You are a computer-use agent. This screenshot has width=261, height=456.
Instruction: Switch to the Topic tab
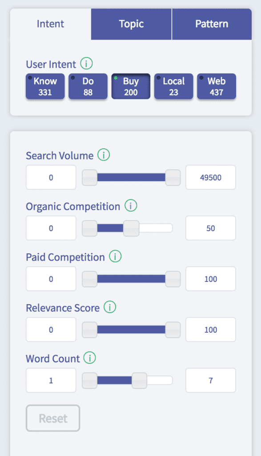[x=131, y=24]
